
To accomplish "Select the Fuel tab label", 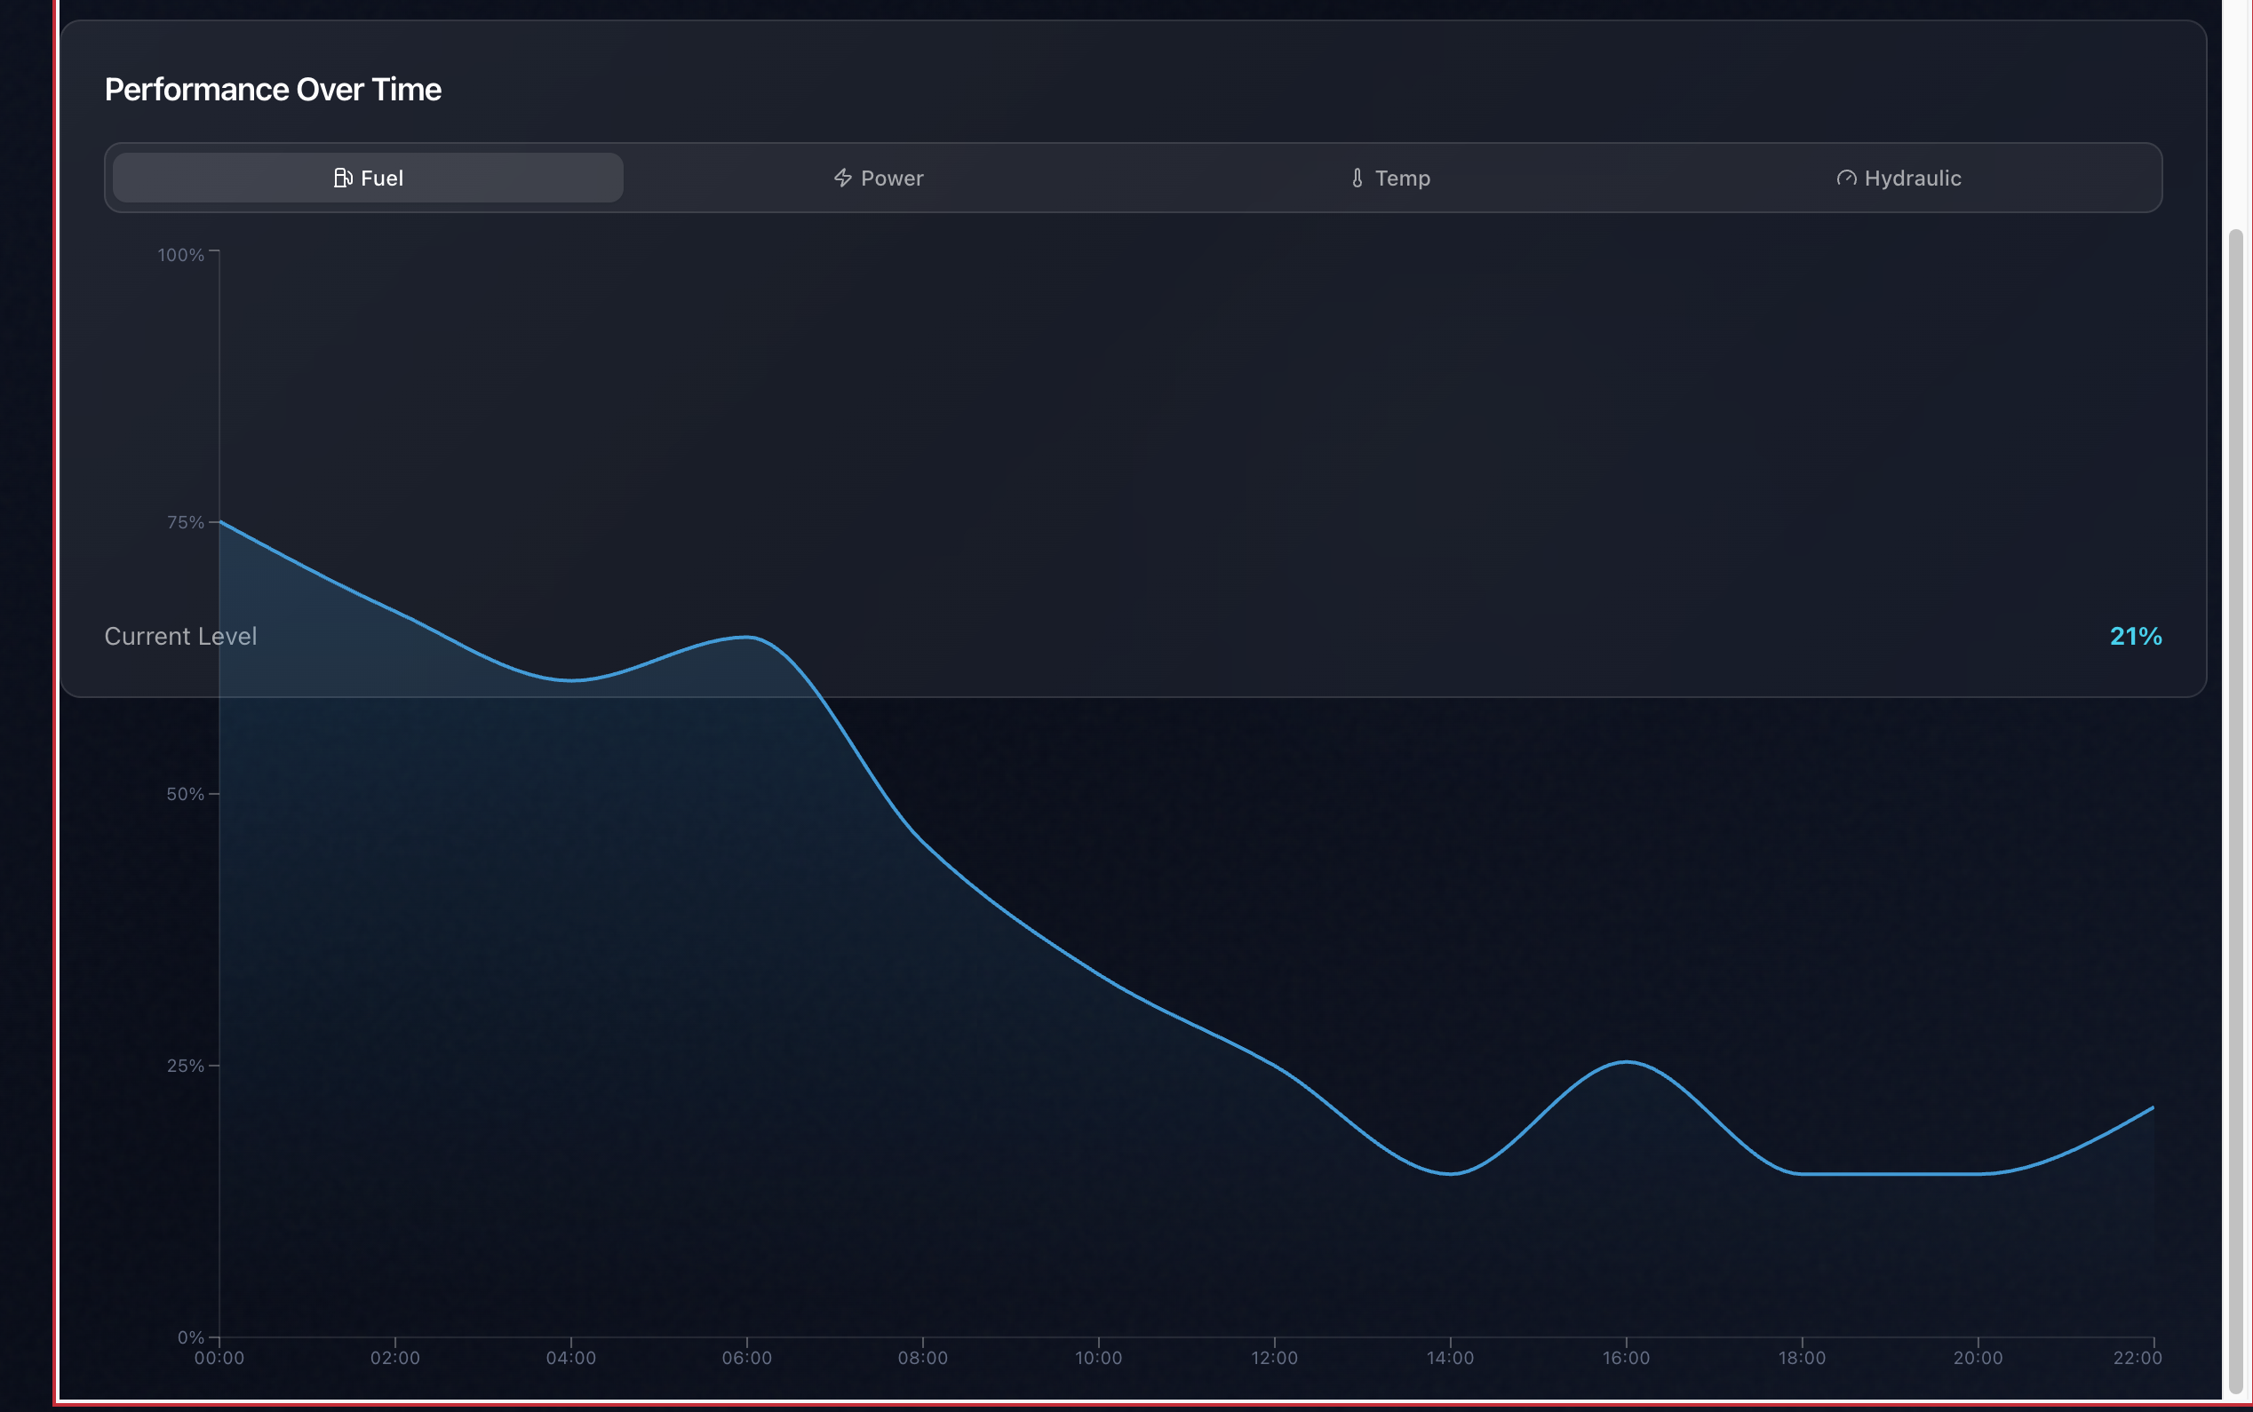I will pyautogui.click(x=381, y=178).
